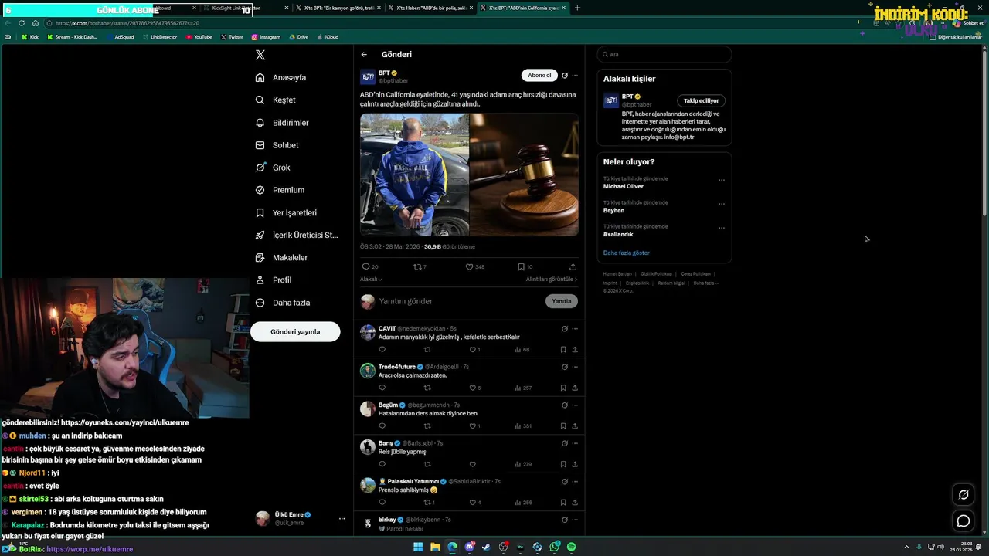Click the Takip ediliyor button
Viewport: 989px width, 556px height.
tap(701, 100)
